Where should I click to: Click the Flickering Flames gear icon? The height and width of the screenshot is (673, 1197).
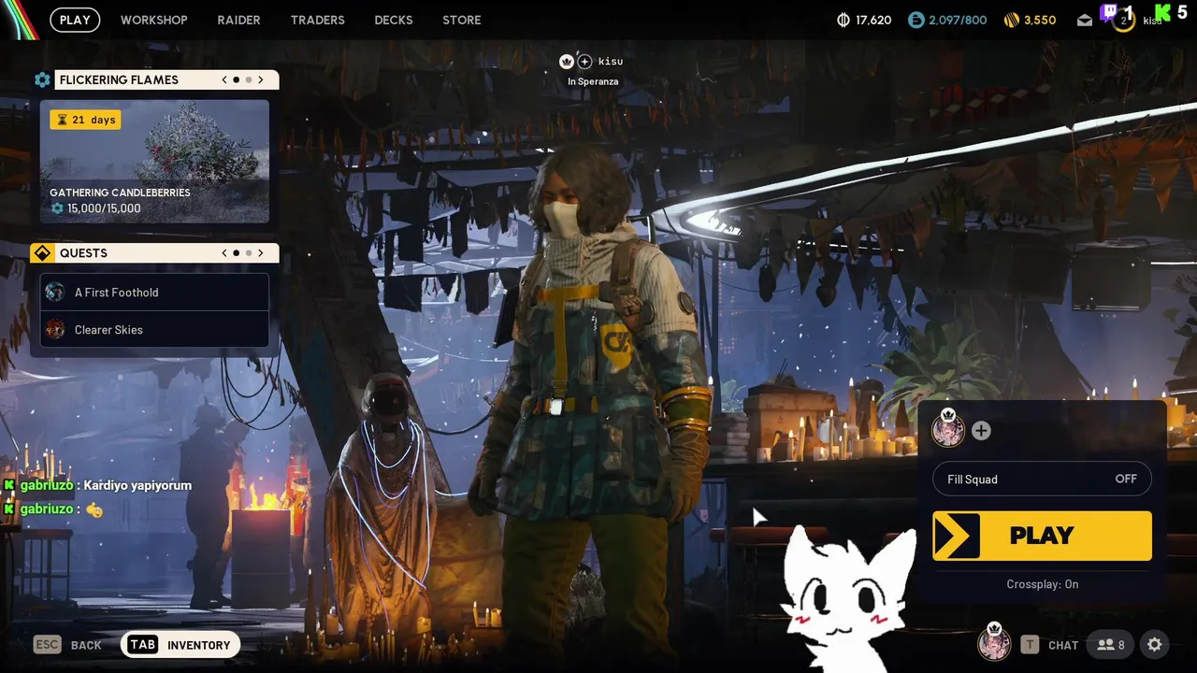coord(42,80)
